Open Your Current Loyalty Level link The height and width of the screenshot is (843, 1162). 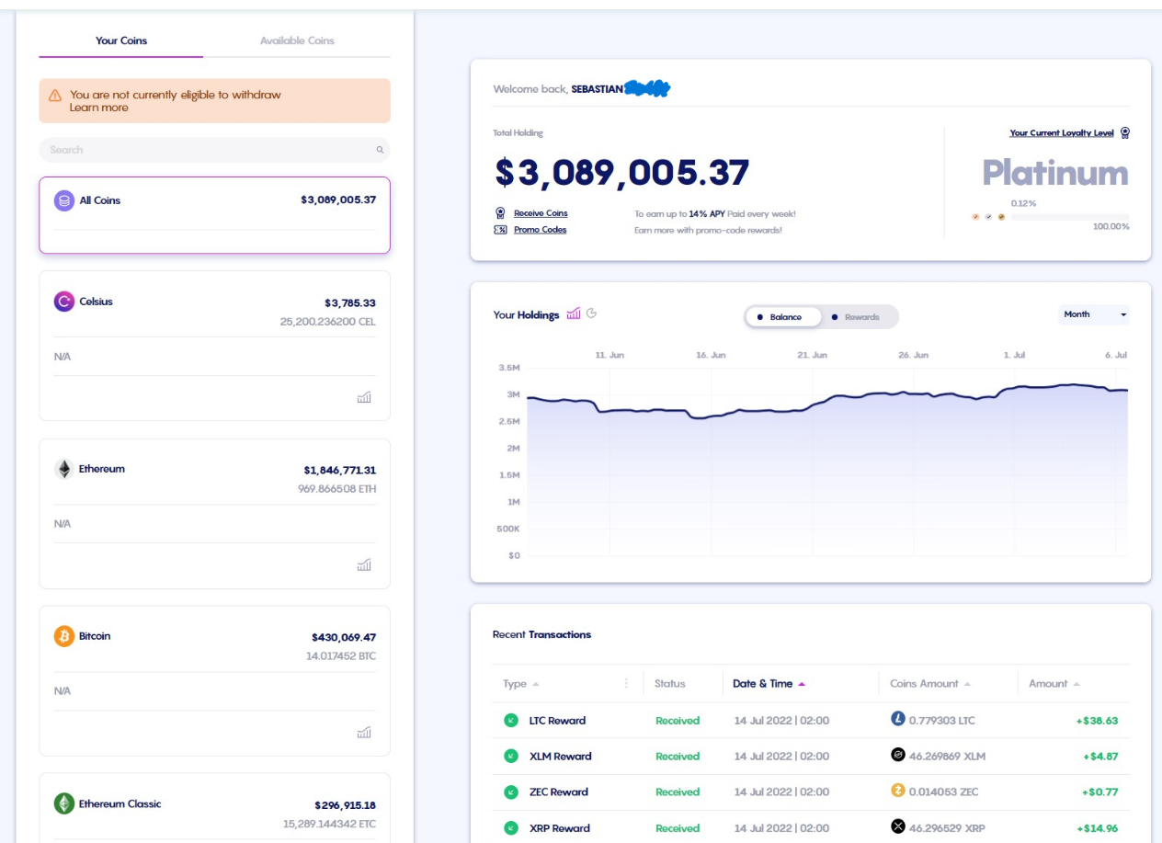tap(1062, 133)
